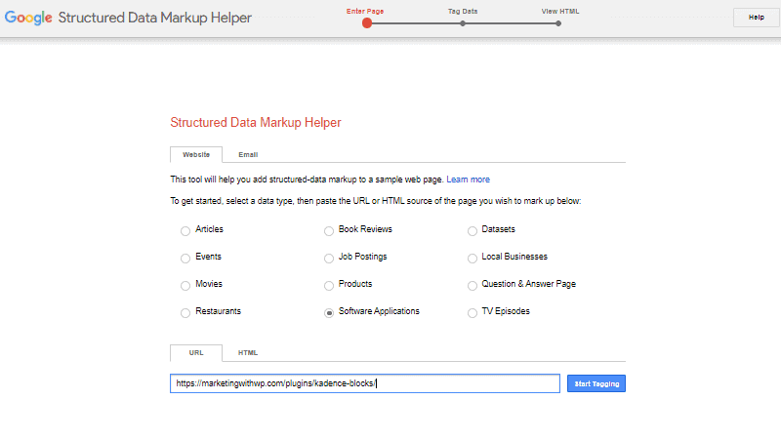781x440 pixels.
Task: Click the Google logo
Action: (28, 18)
